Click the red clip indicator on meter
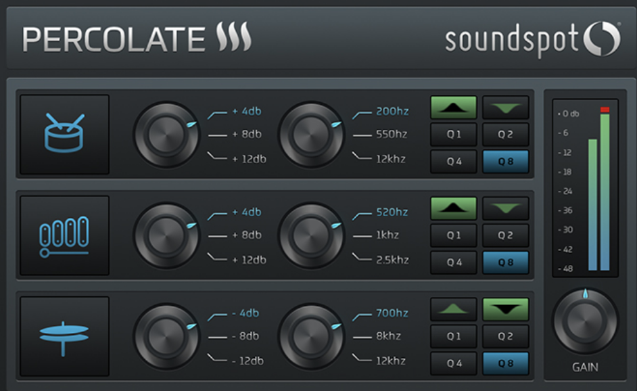Screen dimensions: 637x391 (605, 110)
